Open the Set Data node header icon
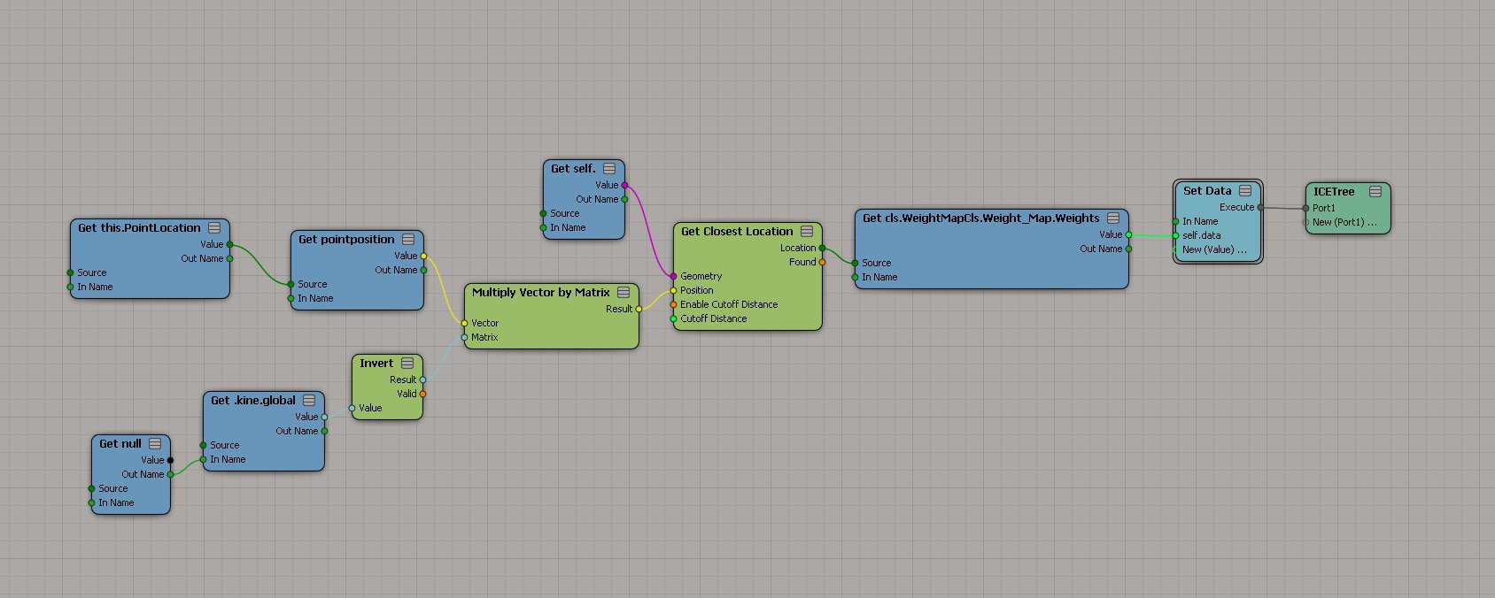The image size is (1495, 598). pos(1245,191)
